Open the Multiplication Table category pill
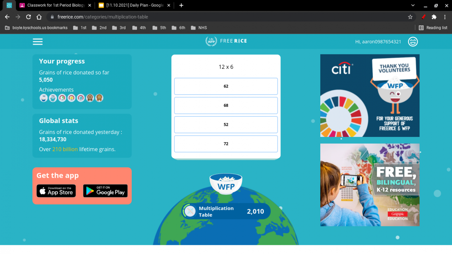 point(226,211)
